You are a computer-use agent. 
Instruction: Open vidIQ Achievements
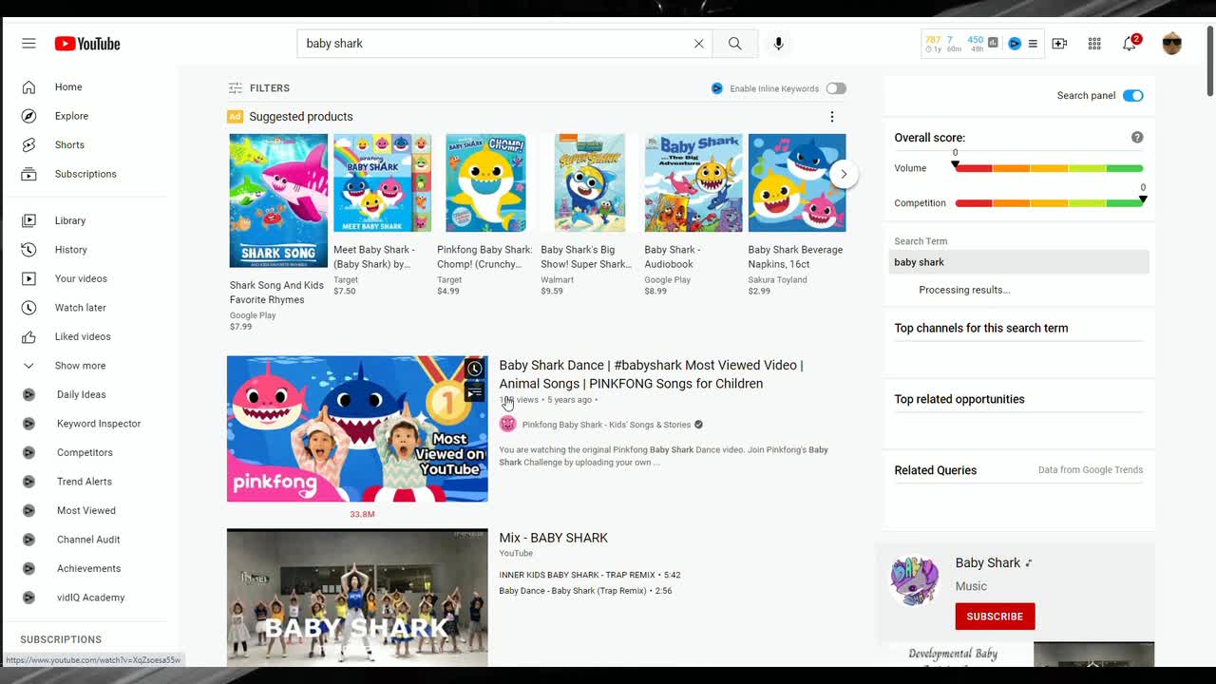89,568
